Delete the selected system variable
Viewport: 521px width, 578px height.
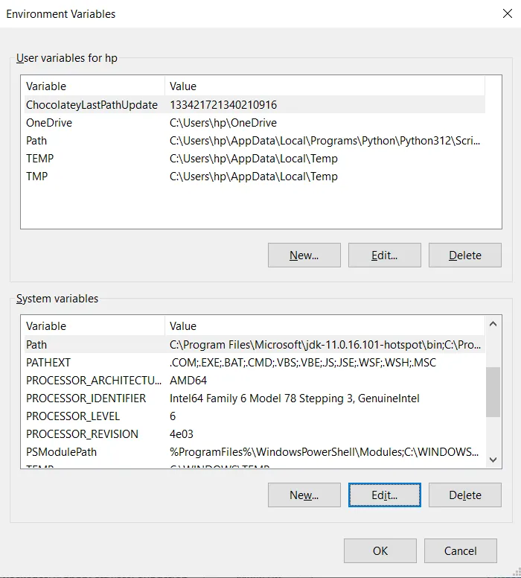[x=464, y=495]
